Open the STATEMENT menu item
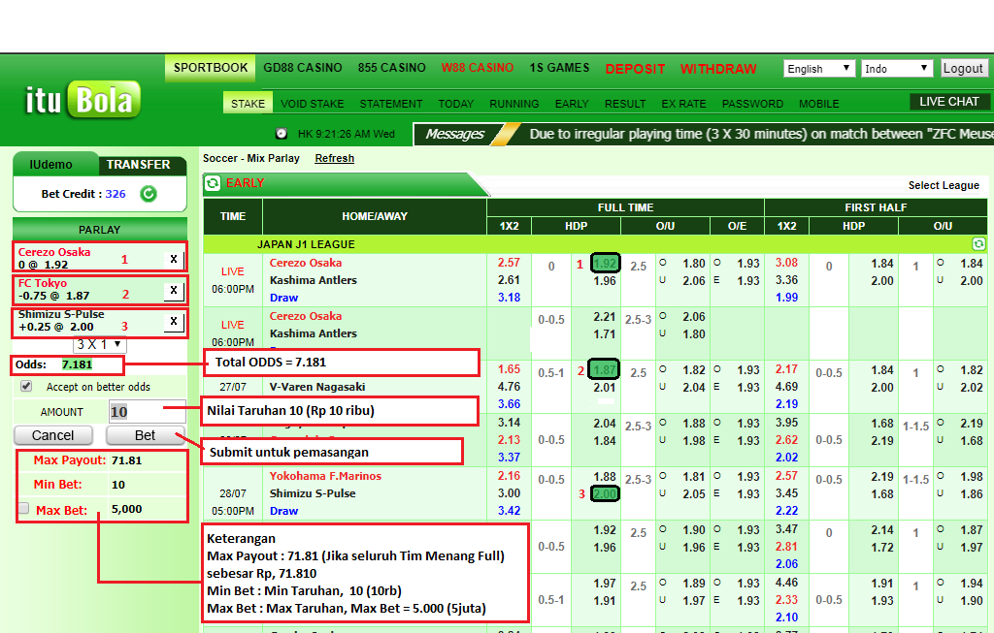 [390, 104]
